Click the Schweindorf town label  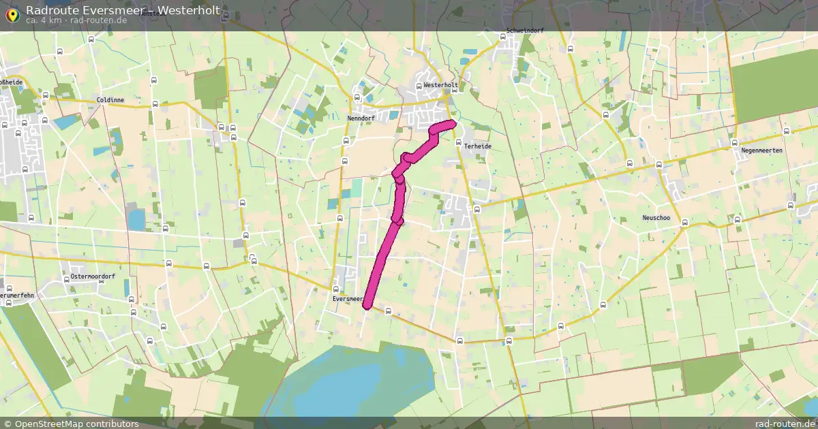coord(524,31)
